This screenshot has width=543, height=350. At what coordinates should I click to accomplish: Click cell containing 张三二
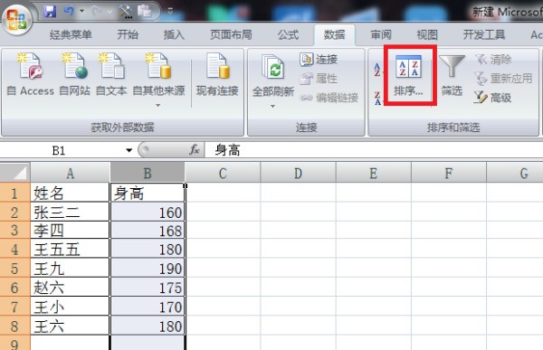(71, 212)
